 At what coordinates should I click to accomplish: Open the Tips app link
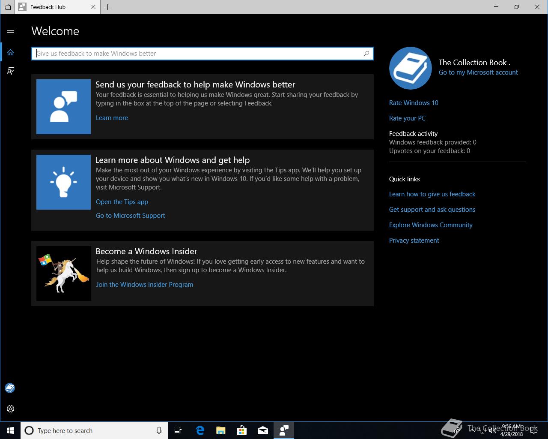pyautogui.click(x=122, y=202)
